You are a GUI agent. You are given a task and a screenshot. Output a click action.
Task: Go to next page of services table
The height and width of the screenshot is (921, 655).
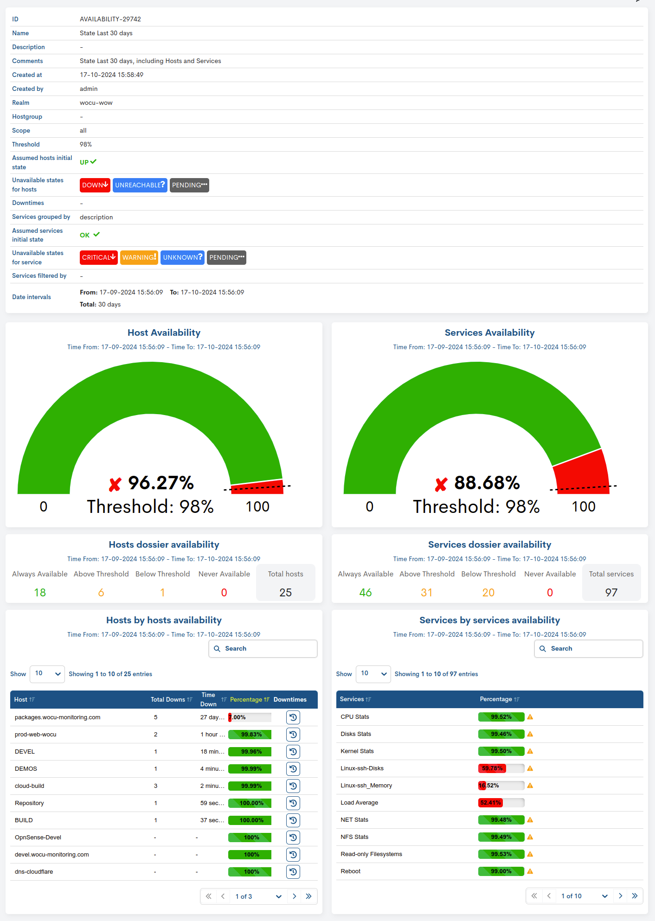pos(621,896)
